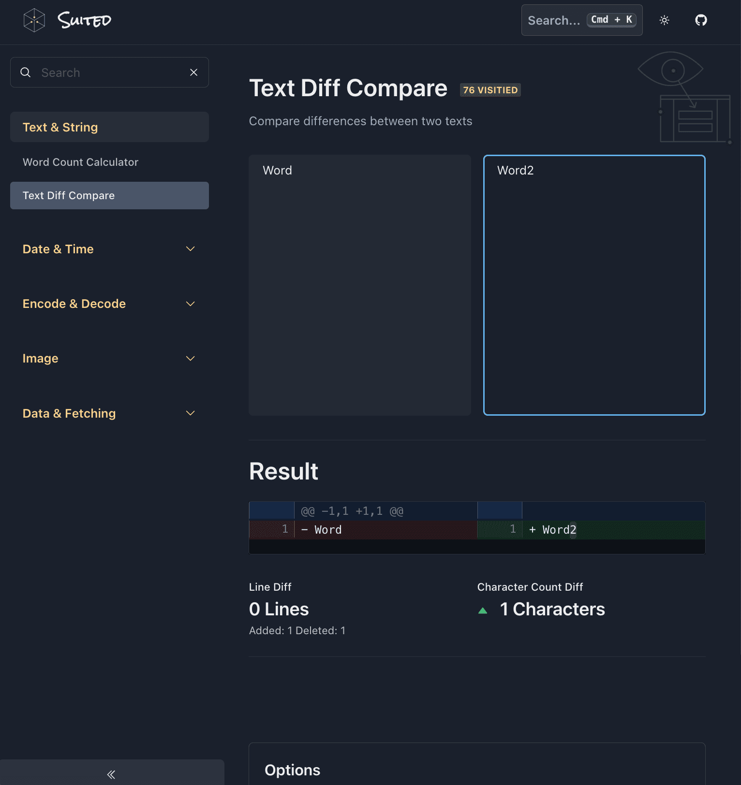Click the right text area containing Word2
This screenshot has width=741, height=785.
pos(594,285)
